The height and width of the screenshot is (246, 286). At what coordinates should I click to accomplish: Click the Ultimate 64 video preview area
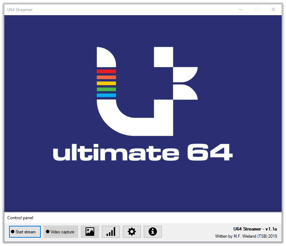tap(143, 113)
